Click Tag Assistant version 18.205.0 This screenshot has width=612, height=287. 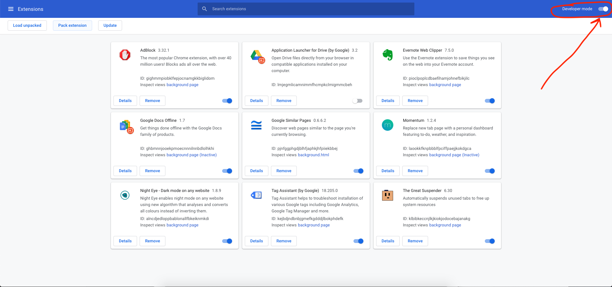click(330, 191)
